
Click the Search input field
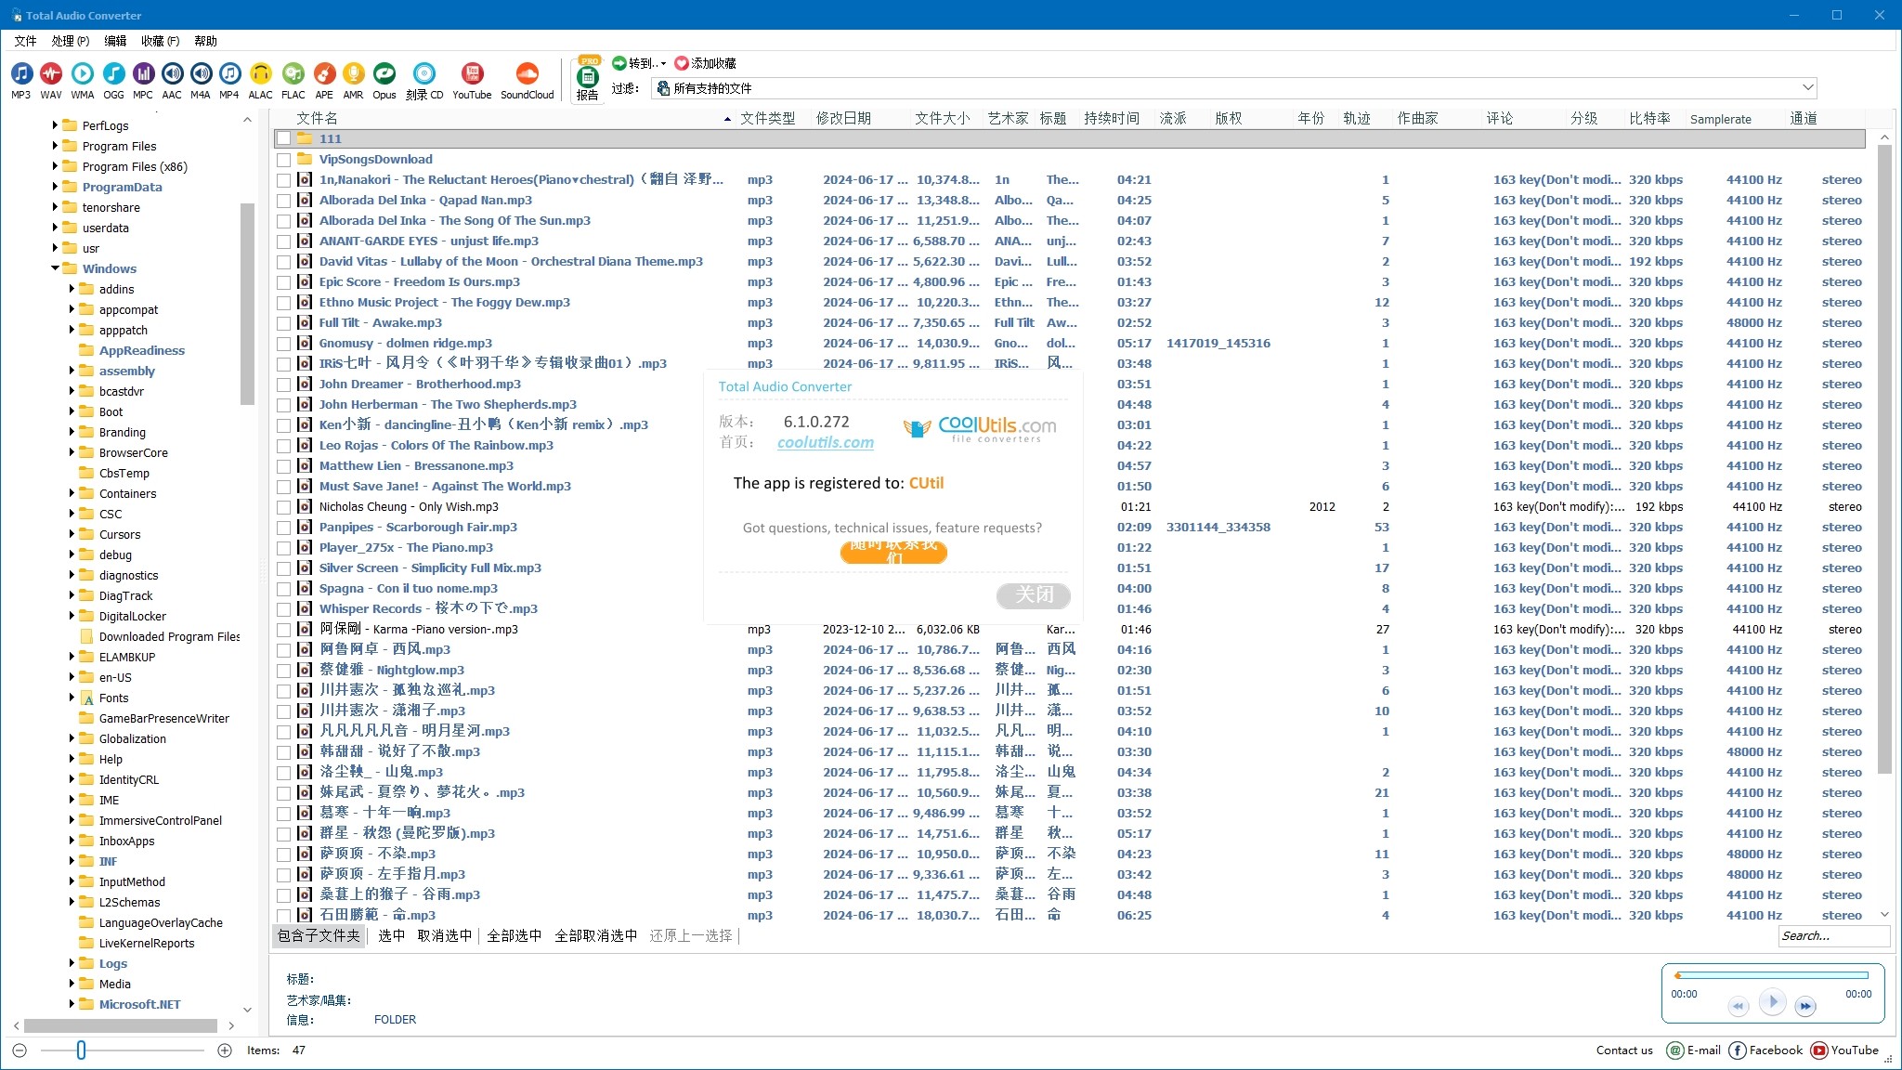(x=1834, y=936)
